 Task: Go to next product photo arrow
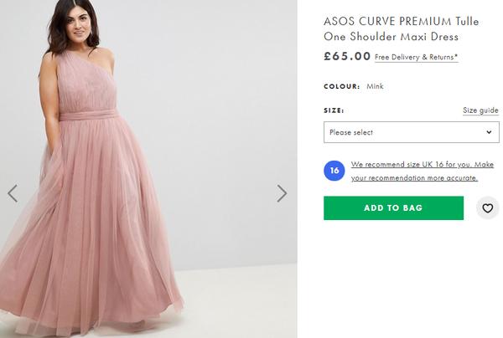282,194
